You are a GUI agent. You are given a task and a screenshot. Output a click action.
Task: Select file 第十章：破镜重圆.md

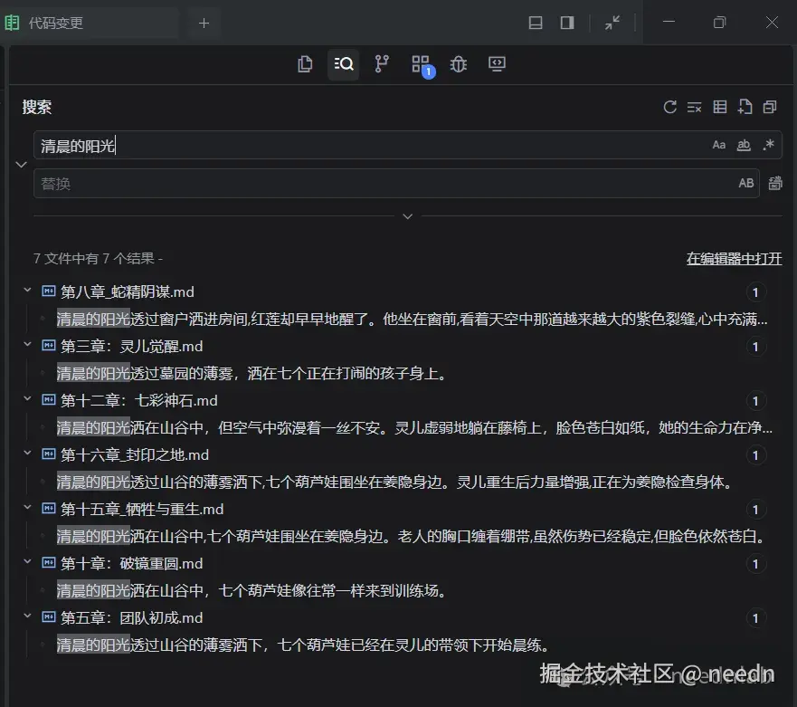tap(132, 564)
